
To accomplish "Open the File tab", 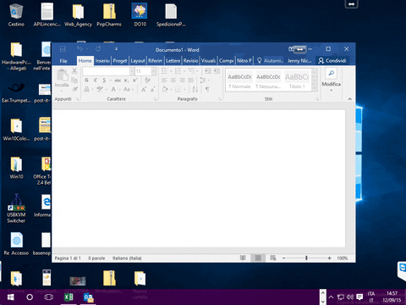I will 63,61.
